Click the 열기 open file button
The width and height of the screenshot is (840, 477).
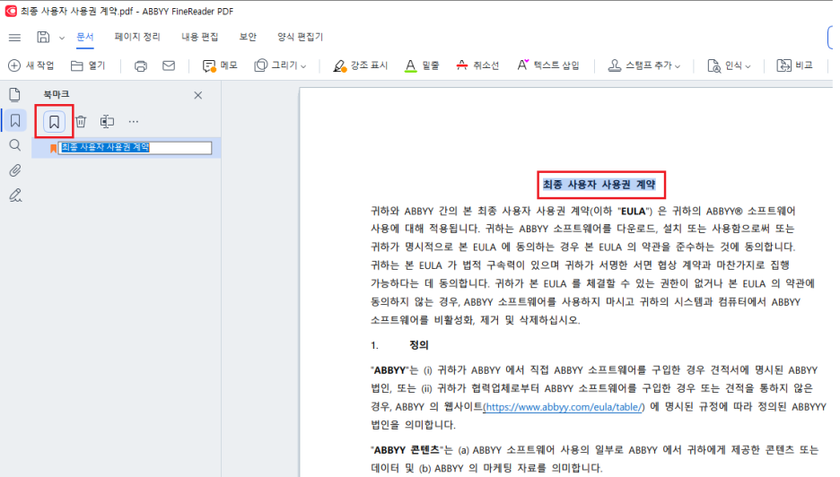(88, 65)
